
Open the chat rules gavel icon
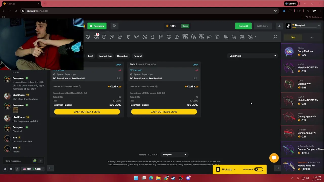point(17,169)
